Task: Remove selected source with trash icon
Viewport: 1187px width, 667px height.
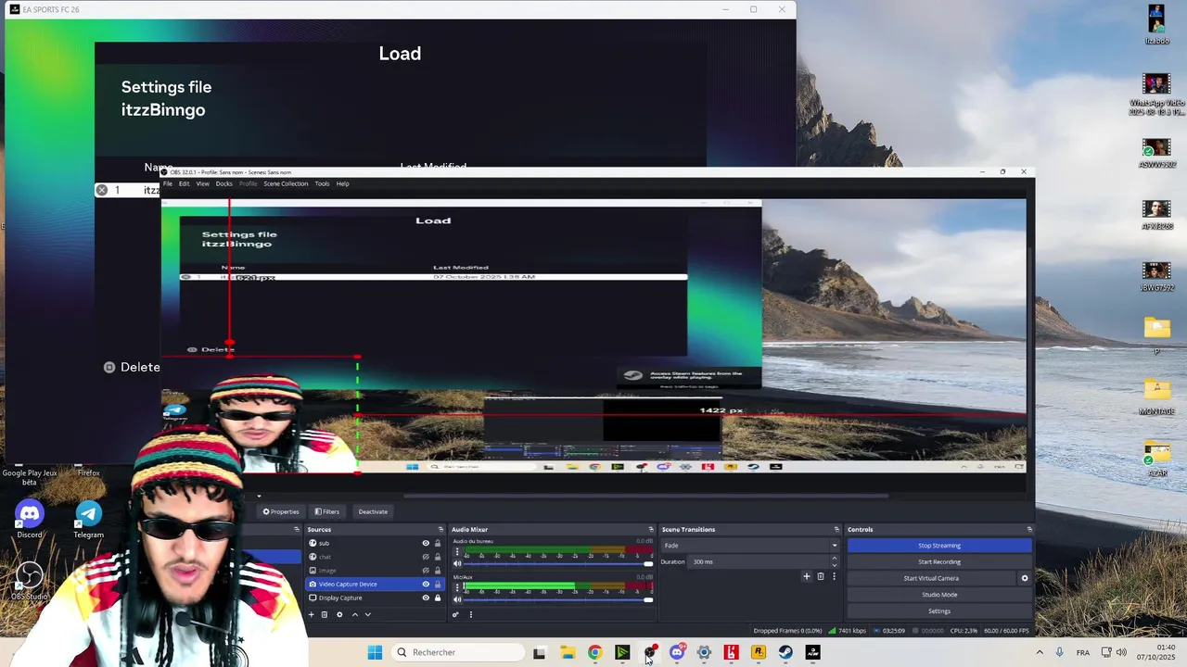Action: [x=324, y=614]
